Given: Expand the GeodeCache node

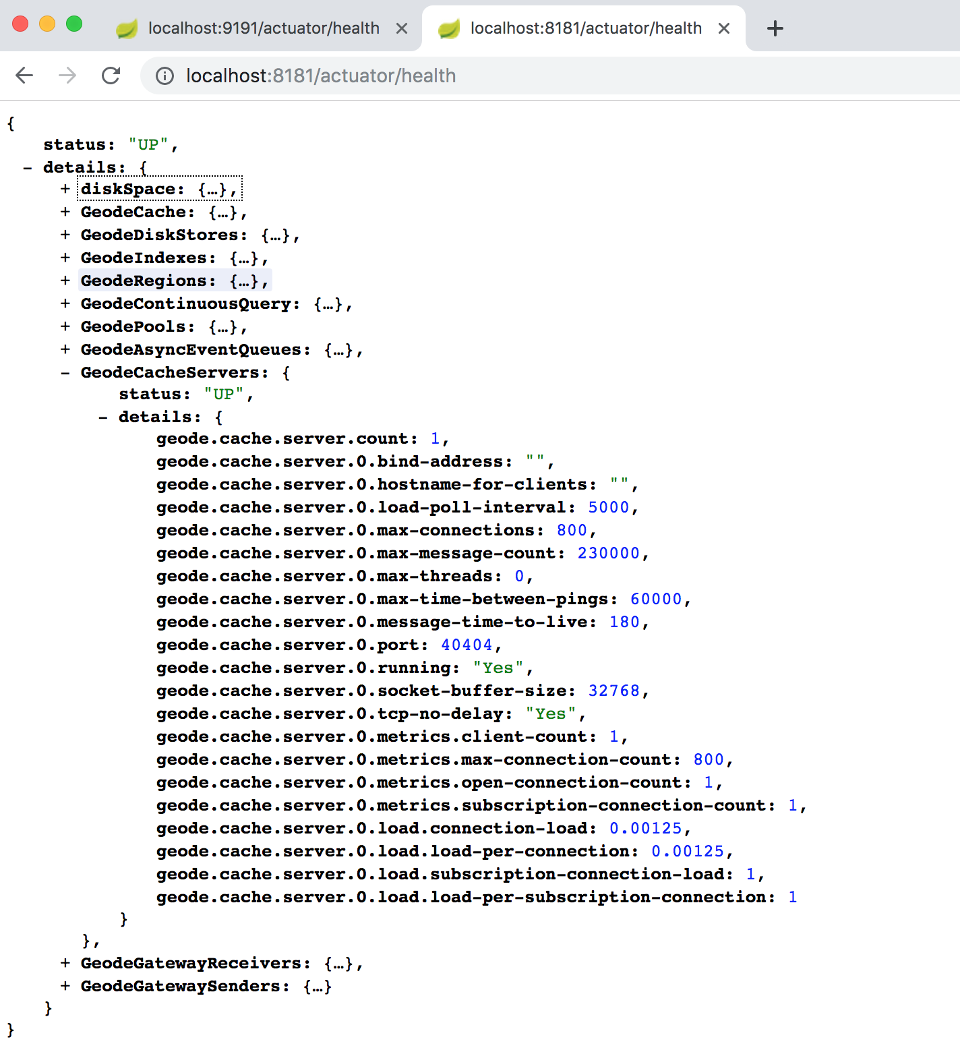Looking at the screenshot, I should pyautogui.click(x=65, y=212).
